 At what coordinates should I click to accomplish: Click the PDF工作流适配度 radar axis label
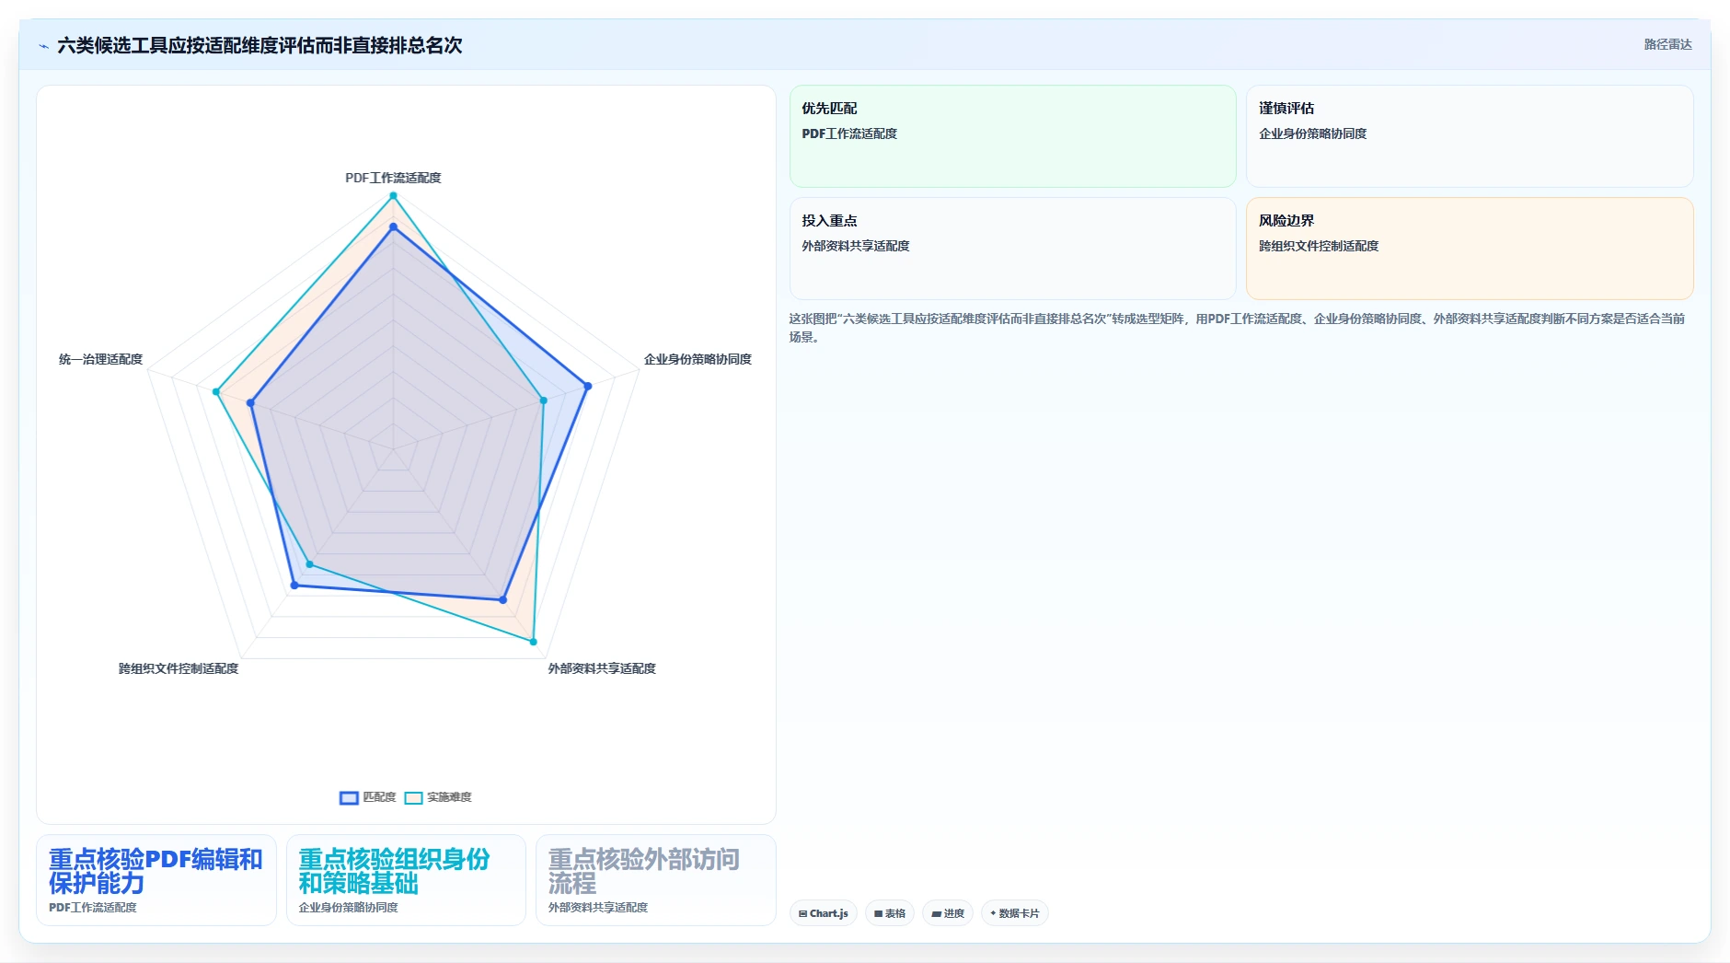(393, 178)
